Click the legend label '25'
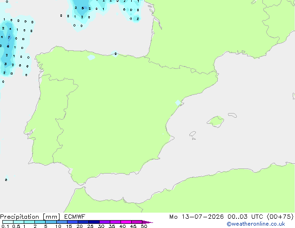 tap(90, 226)
